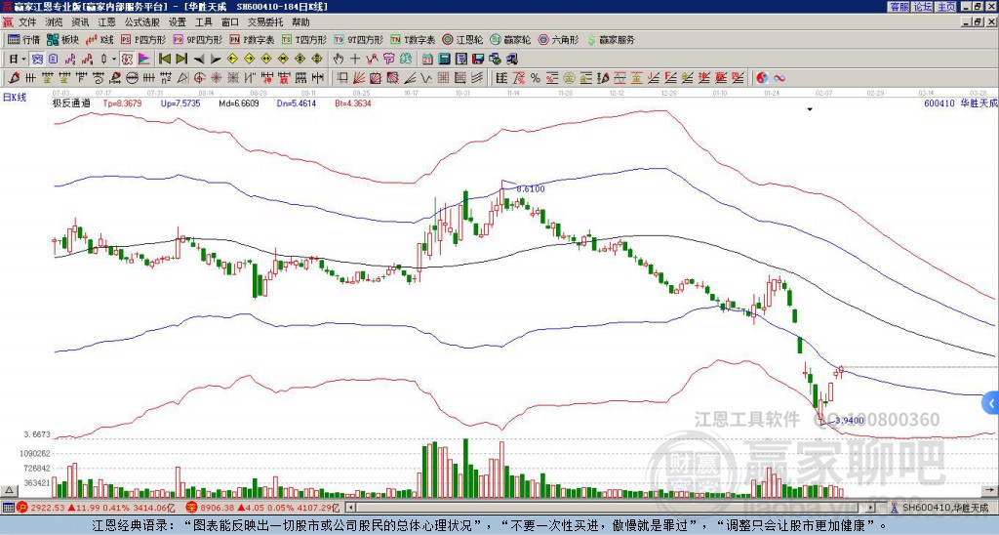This screenshot has height=535, width=999.
Task: Open 赢家服务 from toolbar
Action: [610, 39]
